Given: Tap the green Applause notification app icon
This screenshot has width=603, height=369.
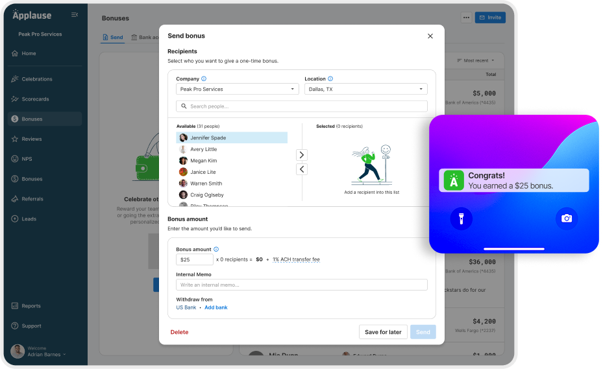Looking at the screenshot, I should pyautogui.click(x=454, y=180).
